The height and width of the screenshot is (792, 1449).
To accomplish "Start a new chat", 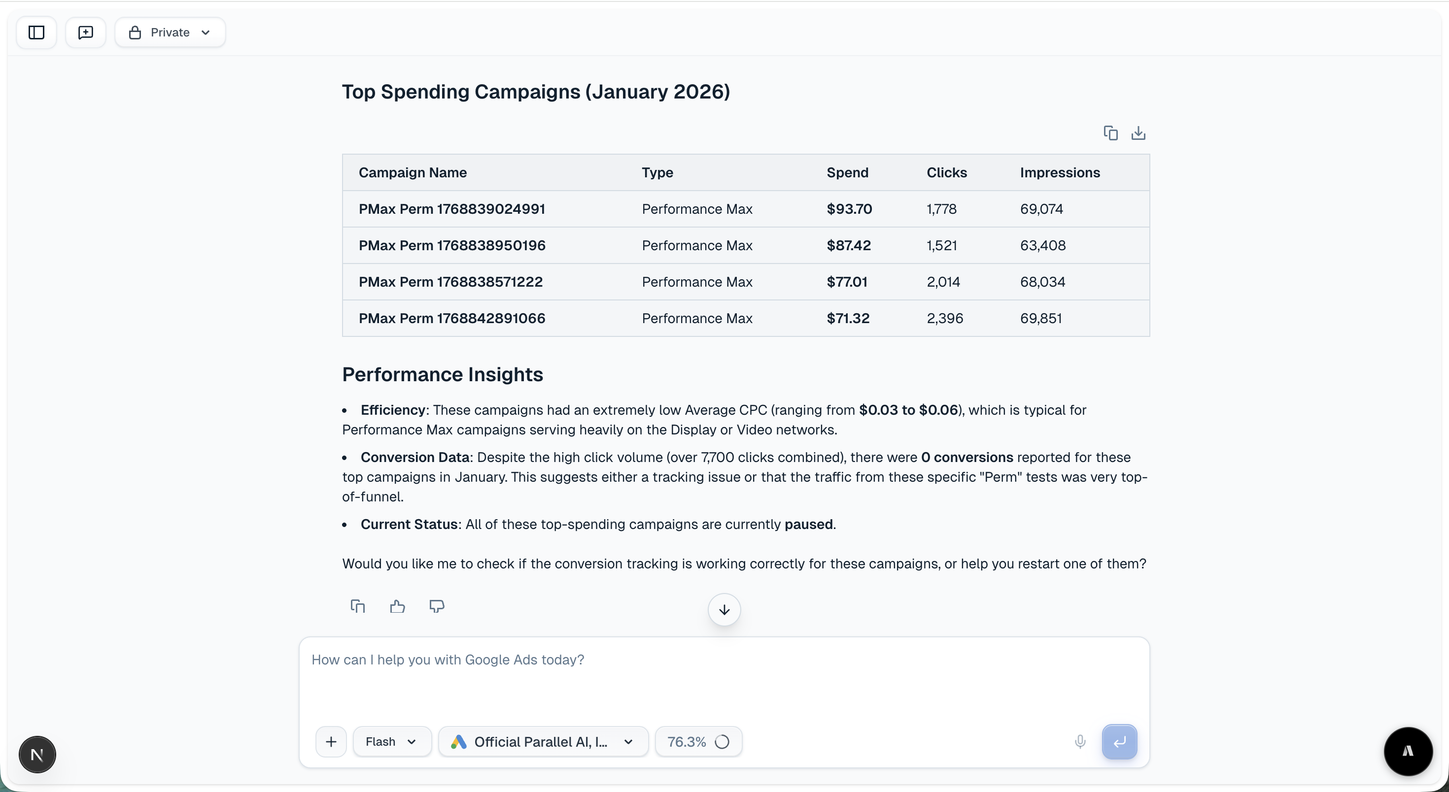I will point(85,33).
